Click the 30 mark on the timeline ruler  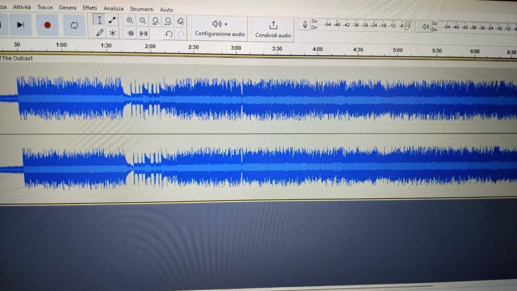coord(17,44)
